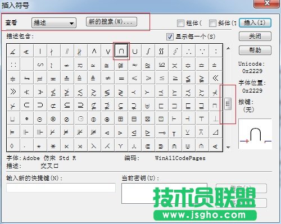Image resolution: width=281 pixels, height=224 pixels.
Task: Close the 插入符号 dialog with X
Action: (267, 3)
